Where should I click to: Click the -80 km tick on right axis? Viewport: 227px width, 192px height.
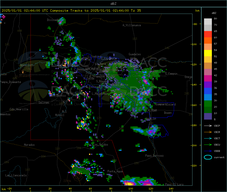195,24
